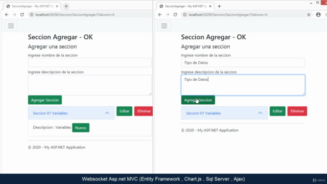Click Editar button in right window
Image resolution: width=327 pixels, height=184 pixels.
click(277, 111)
